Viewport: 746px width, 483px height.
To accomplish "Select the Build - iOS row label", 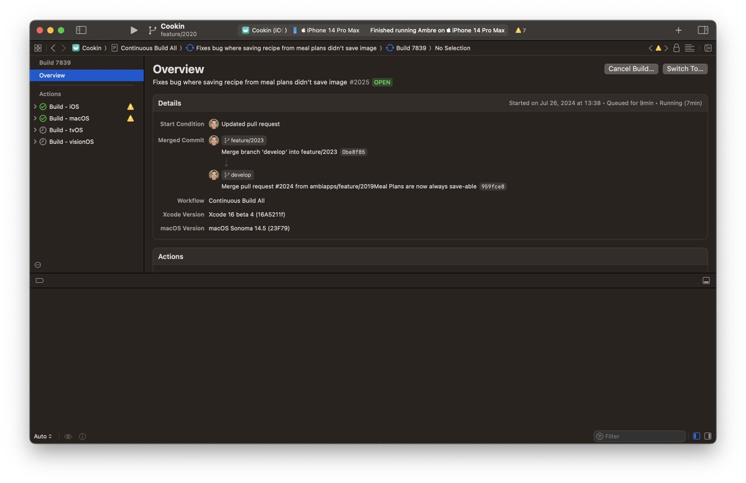I will click(64, 107).
